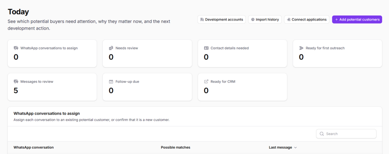Select the Ready for first outreach card
Viewport: 389px width, 154px height.
click(x=337, y=53)
